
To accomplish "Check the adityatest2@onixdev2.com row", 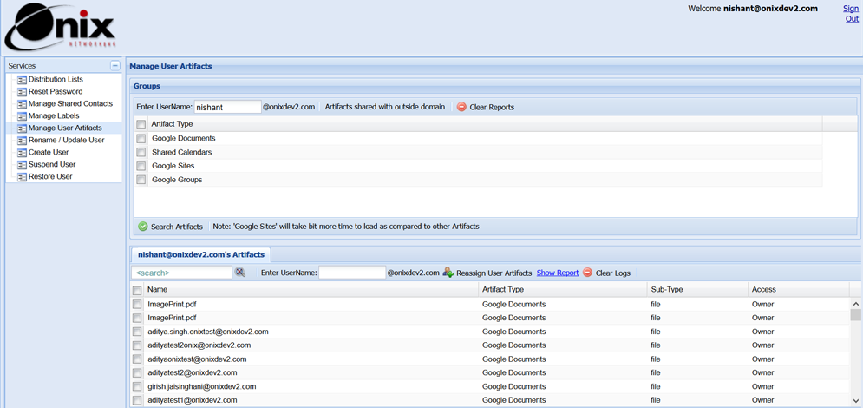I will [137, 372].
